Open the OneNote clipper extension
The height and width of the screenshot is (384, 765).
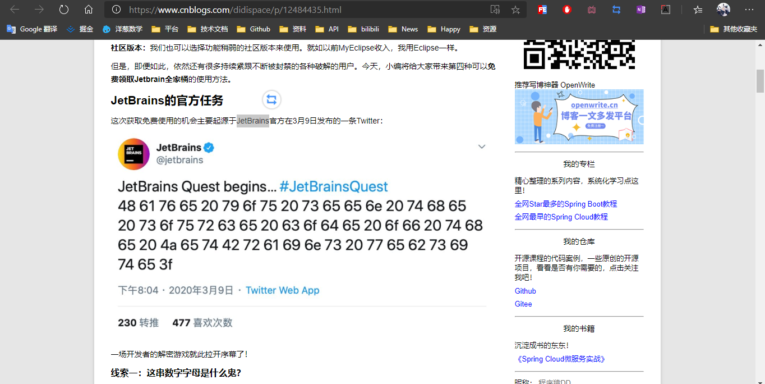641,10
